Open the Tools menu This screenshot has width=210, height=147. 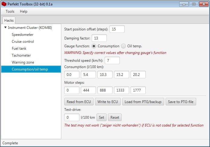coord(10,11)
